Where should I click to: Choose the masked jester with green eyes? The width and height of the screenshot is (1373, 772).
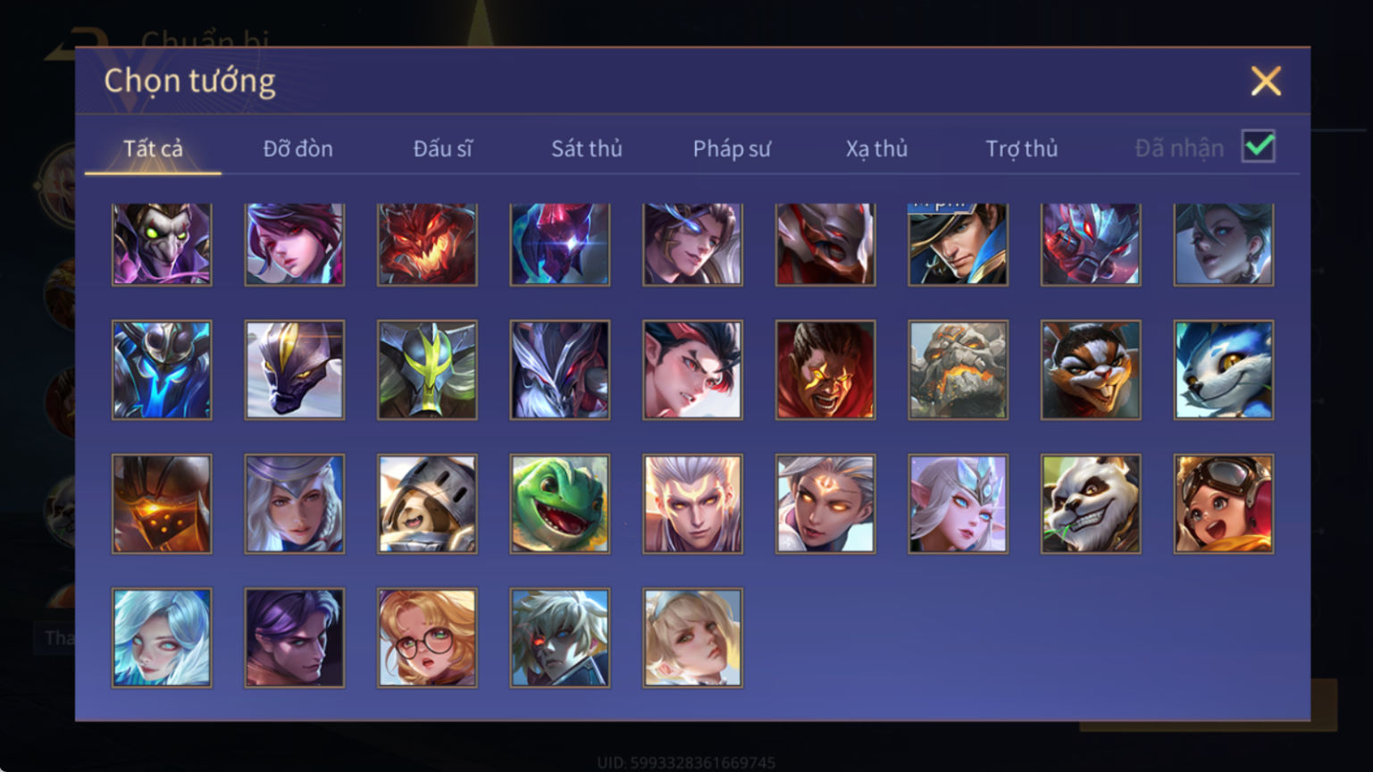[x=162, y=244]
